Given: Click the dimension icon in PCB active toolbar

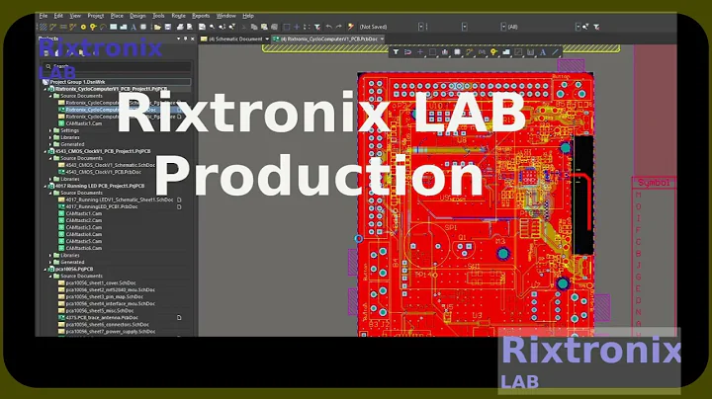Looking at the screenshot, I should pyautogui.click(x=530, y=52).
